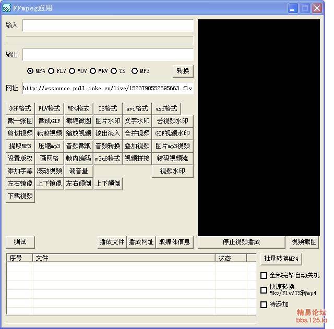The image size is (334, 329).
Task: Choose MP3 as output format
Action: tap(135, 71)
